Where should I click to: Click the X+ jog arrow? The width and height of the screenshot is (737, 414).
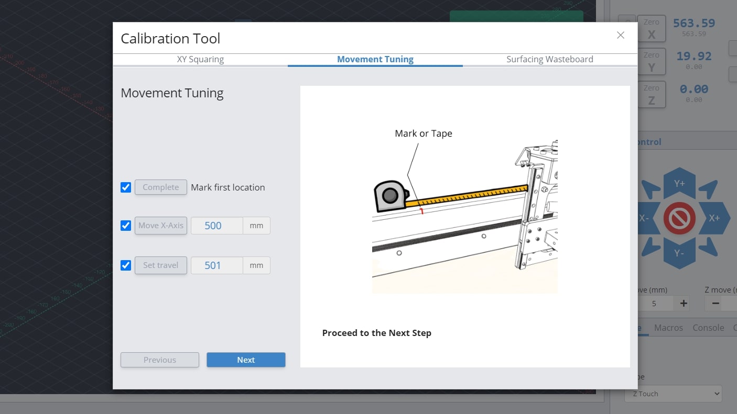tap(714, 218)
